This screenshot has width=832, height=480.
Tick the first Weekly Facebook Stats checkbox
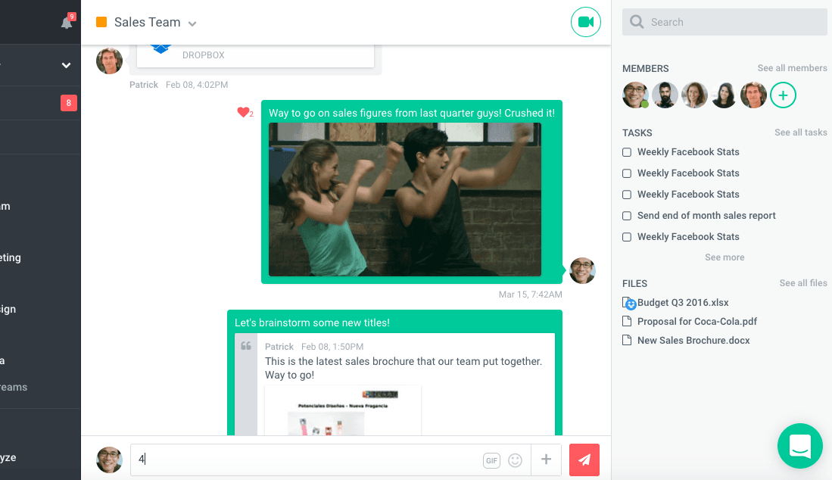(627, 152)
